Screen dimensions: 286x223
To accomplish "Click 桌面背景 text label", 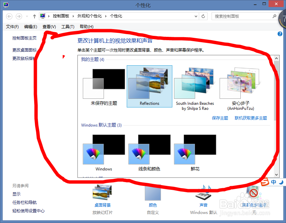I will click(x=103, y=205).
